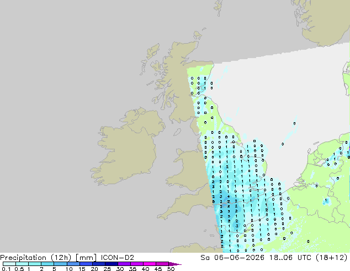Select the 2–5 mm legend color swatch

click(47, 264)
